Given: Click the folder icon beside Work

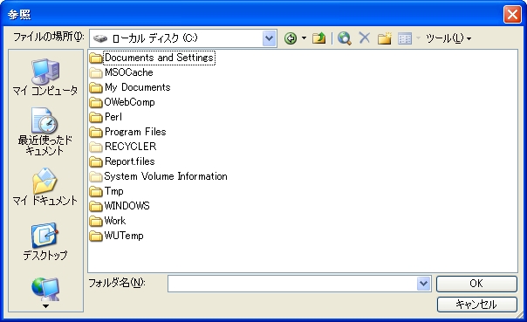Looking at the screenshot, I should click(x=96, y=221).
